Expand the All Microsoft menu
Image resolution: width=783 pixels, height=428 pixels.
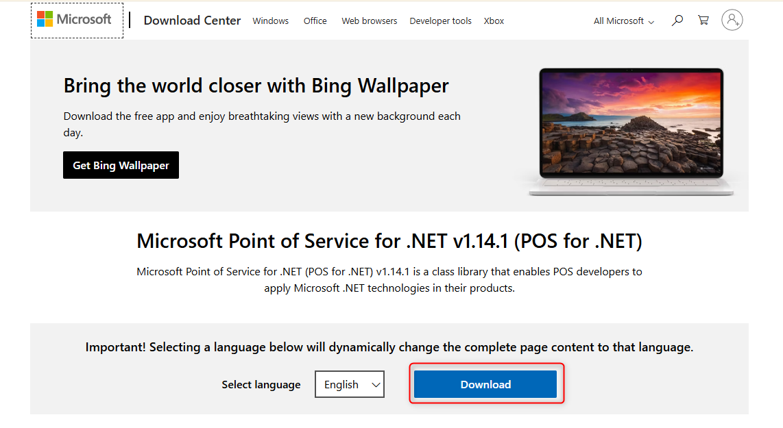[623, 21]
